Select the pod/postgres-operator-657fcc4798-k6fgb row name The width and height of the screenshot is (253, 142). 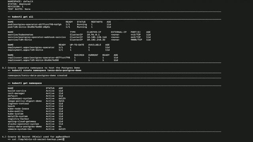(34, 24)
